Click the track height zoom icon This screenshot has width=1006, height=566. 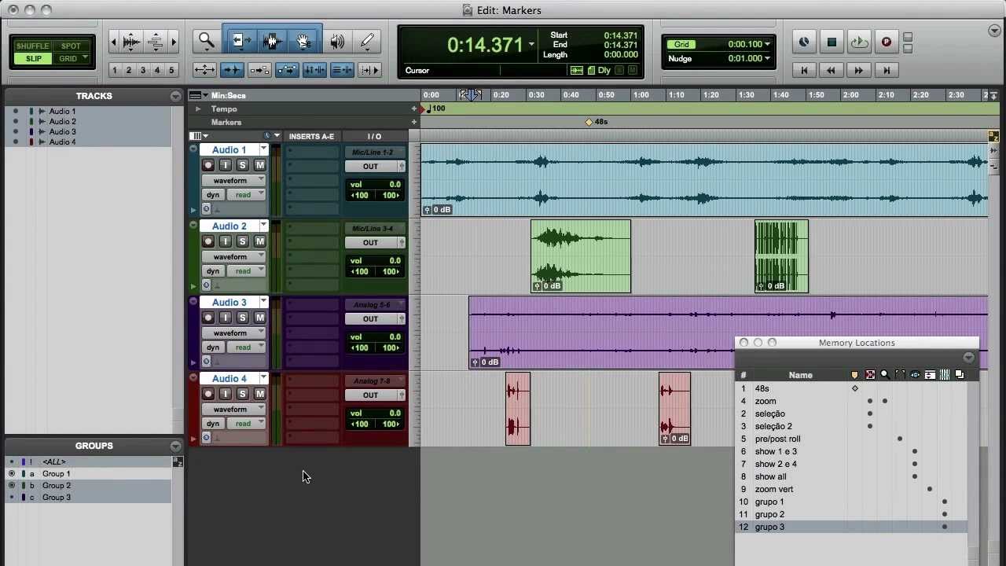coord(156,42)
